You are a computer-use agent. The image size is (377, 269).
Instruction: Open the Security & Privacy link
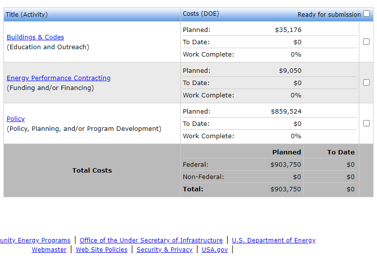click(x=164, y=249)
